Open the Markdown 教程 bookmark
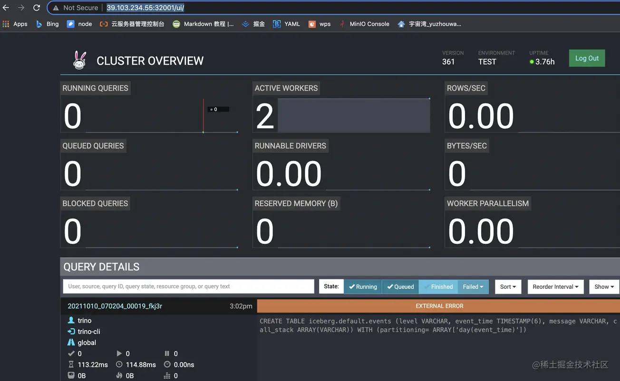The width and height of the screenshot is (620, 381). [203, 24]
